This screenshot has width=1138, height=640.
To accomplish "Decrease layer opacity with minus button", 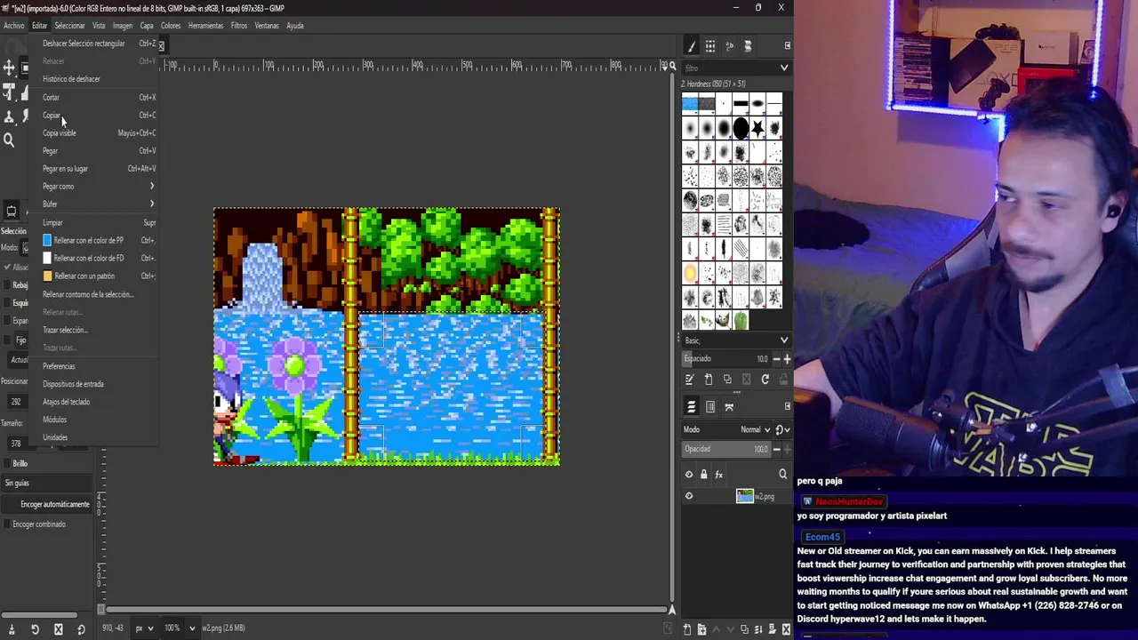I will tap(775, 449).
